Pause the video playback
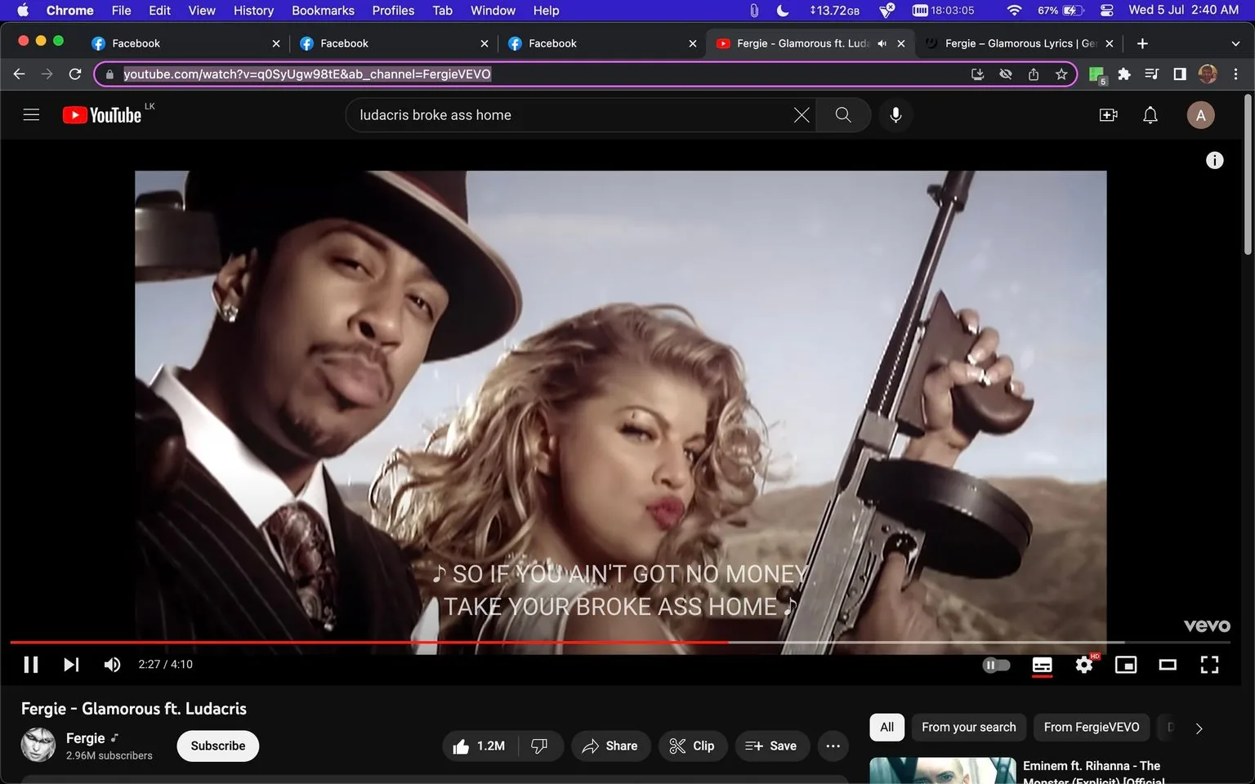1255x784 pixels. tap(31, 664)
